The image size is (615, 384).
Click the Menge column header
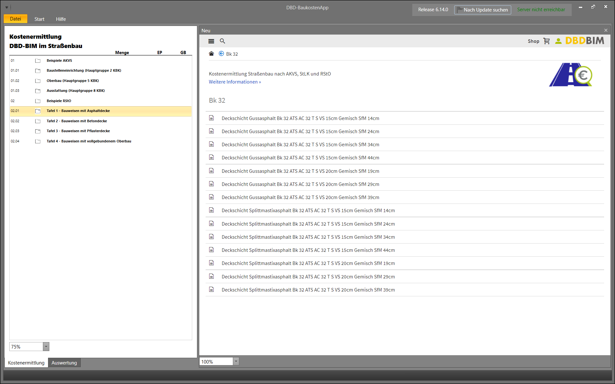(122, 52)
